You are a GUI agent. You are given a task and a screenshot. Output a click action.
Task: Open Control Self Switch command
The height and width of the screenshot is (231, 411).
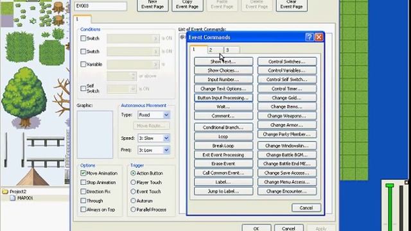pyautogui.click(x=287, y=80)
